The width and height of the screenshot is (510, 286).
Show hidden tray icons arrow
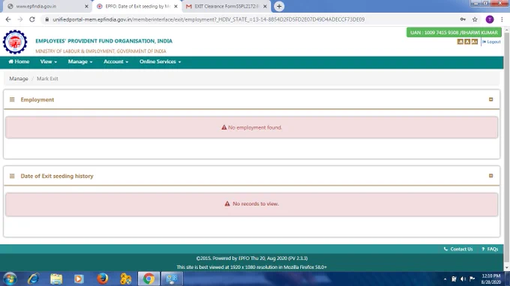tap(445, 279)
